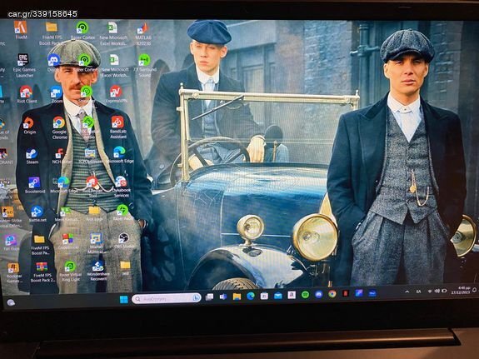Select the Discord desktop shortcut
The image size is (479, 359).
pyautogui.click(x=54, y=62)
